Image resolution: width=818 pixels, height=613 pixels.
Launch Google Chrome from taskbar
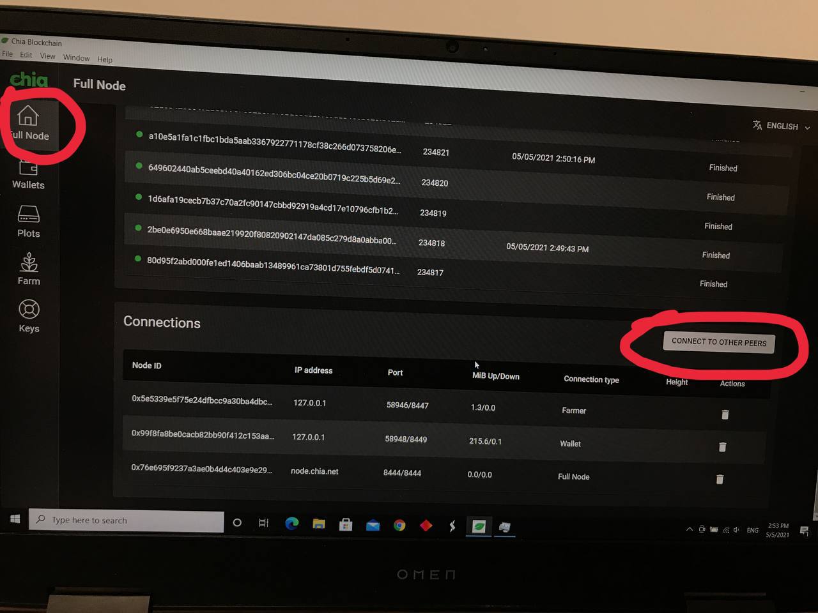[399, 526]
